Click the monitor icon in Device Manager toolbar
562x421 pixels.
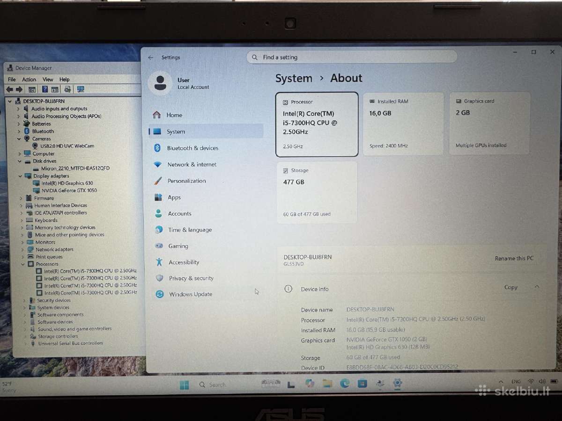[x=81, y=89]
